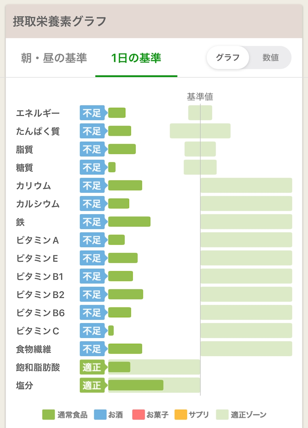Click the pale 適正ゾーン legend swatch
Viewport: 308px width, 428px height.
(222, 415)
